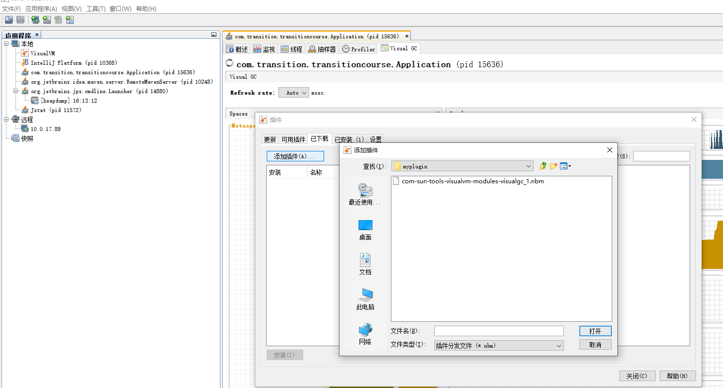Click the up-one-level folder arrow icon

coord(543,165)
